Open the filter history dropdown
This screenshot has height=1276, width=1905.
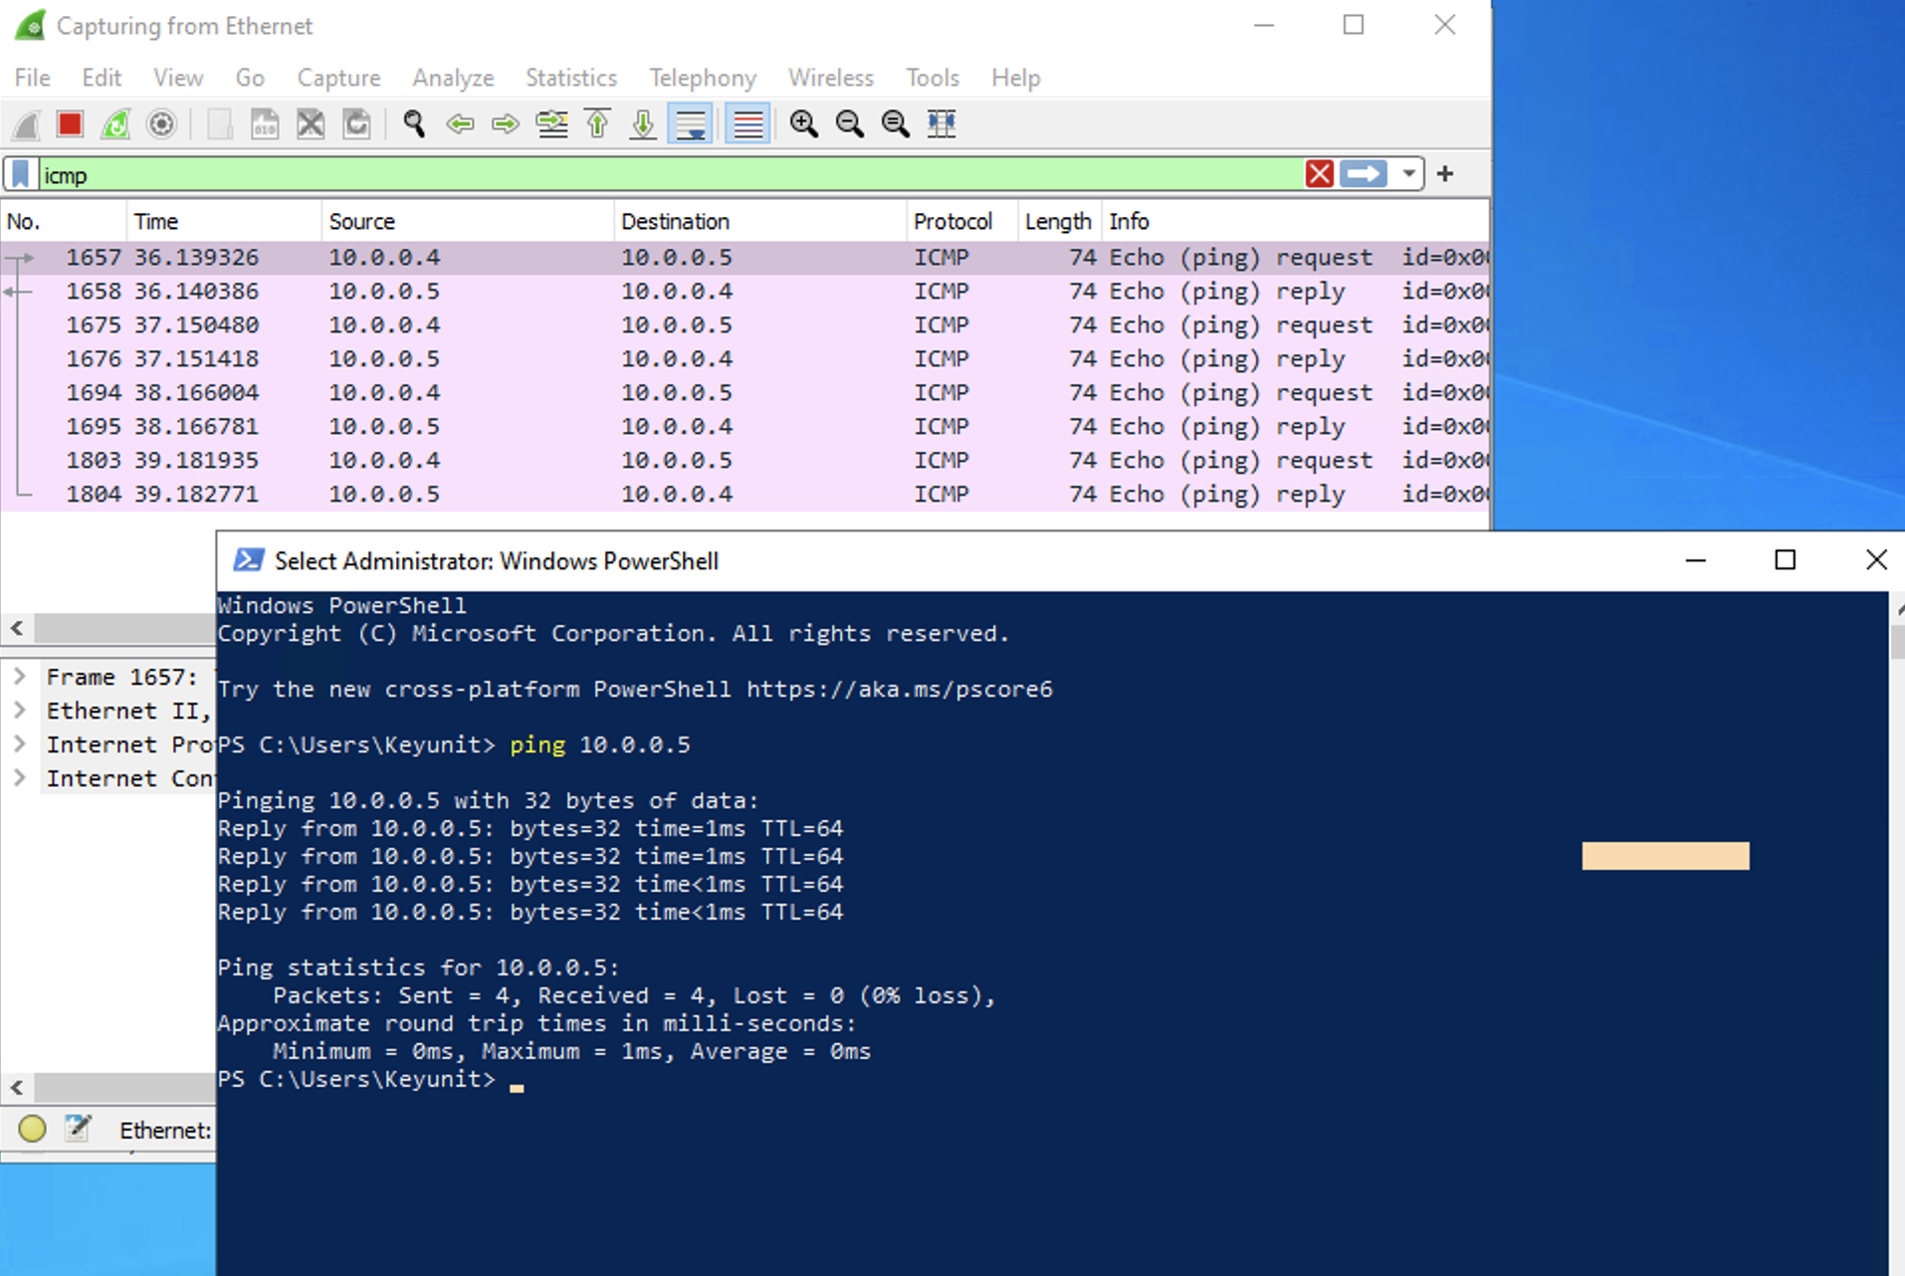1410,173
